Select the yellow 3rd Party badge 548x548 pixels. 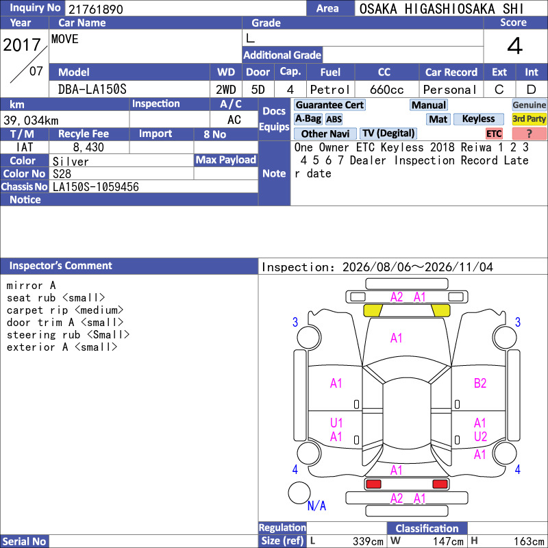(529, 119)
